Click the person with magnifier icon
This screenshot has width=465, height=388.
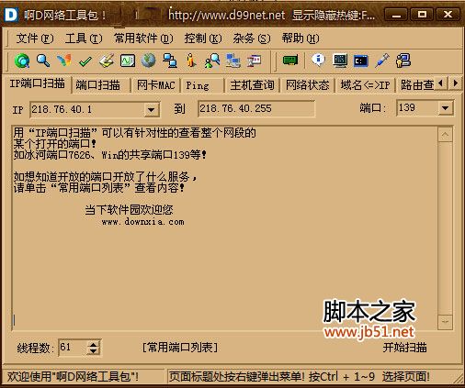point(212,61)
